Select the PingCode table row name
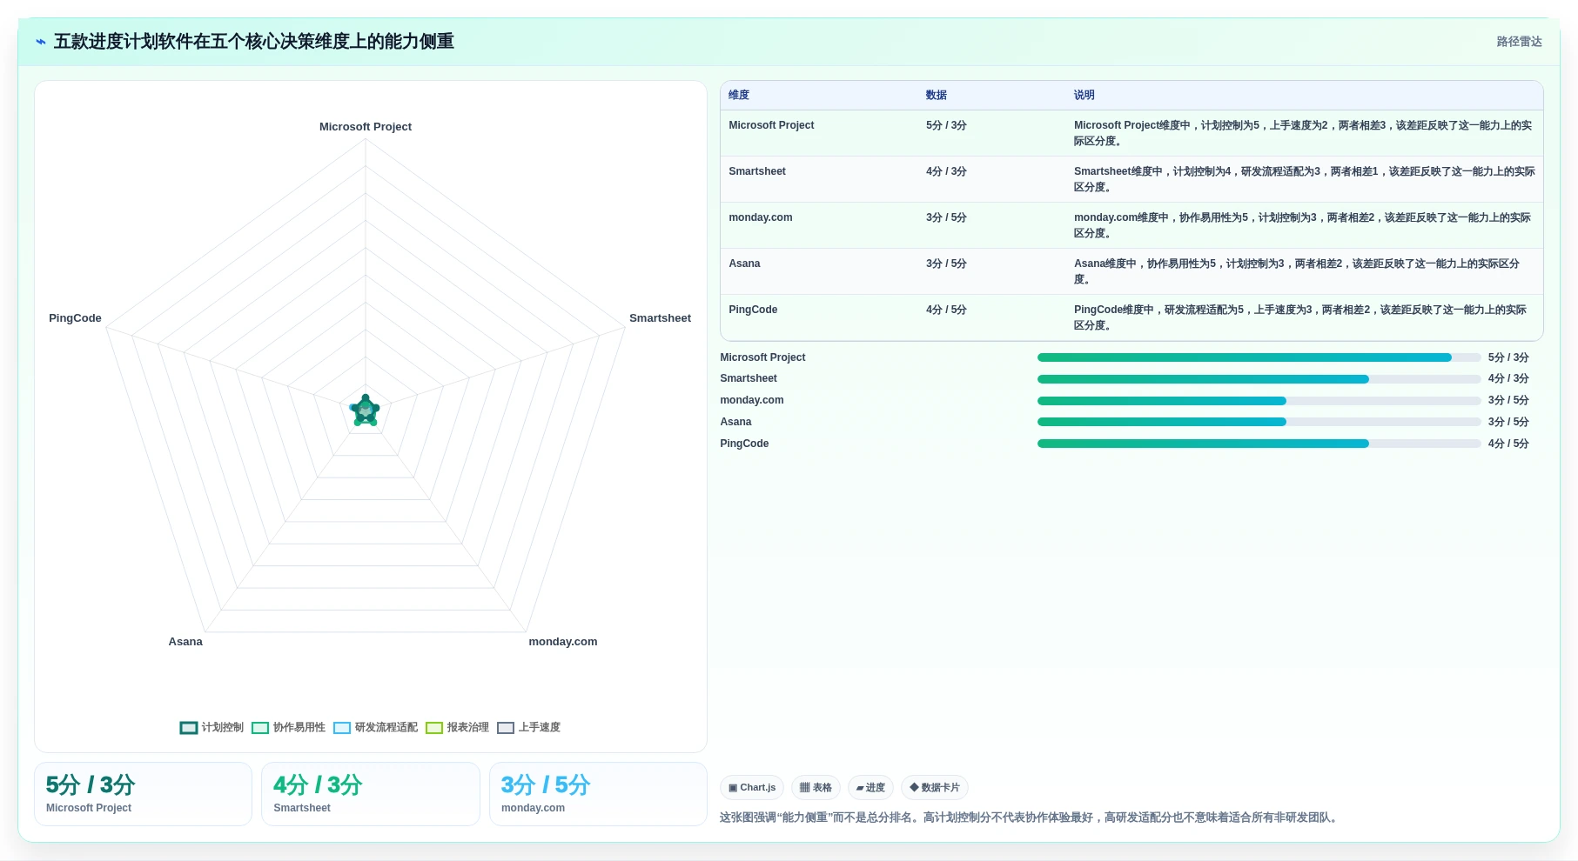 coord(753,310)
